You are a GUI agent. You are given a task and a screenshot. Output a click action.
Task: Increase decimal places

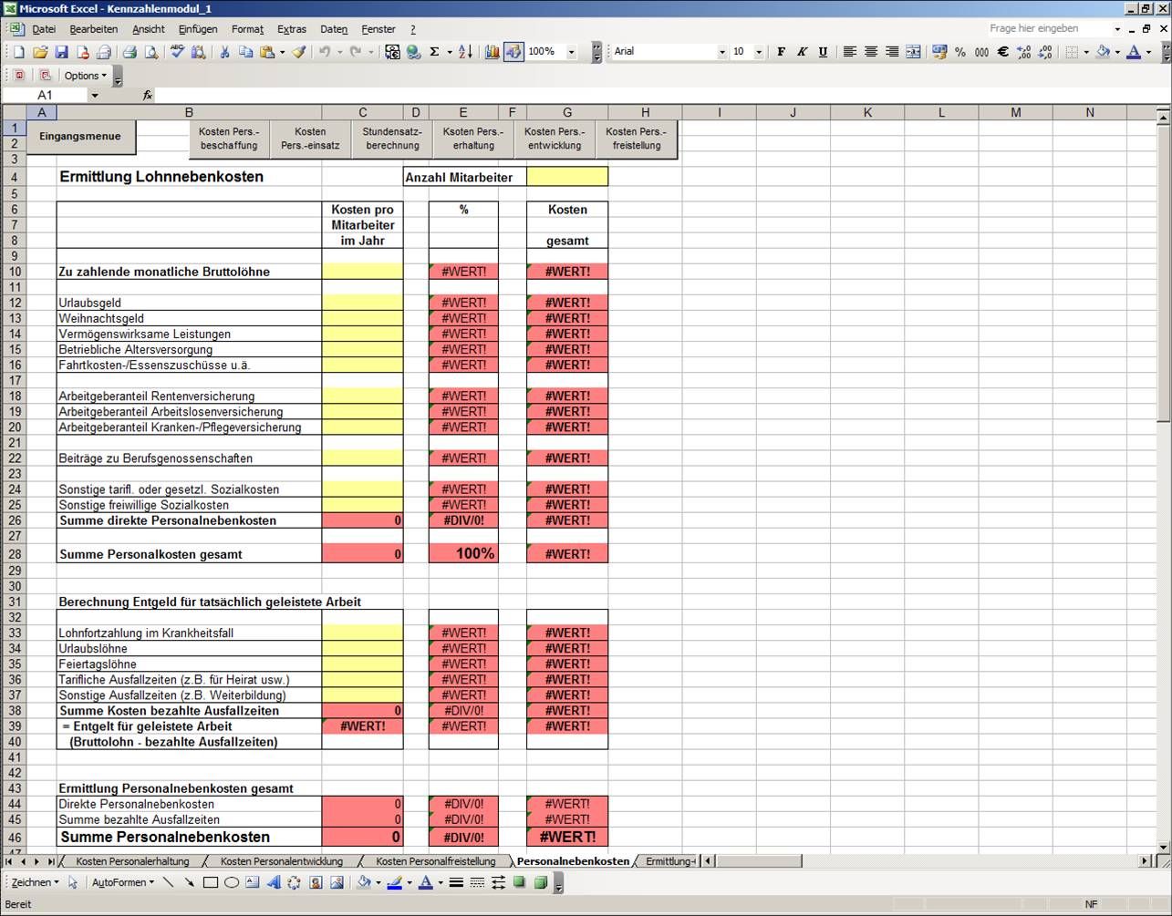click(x=1023, y=52)
